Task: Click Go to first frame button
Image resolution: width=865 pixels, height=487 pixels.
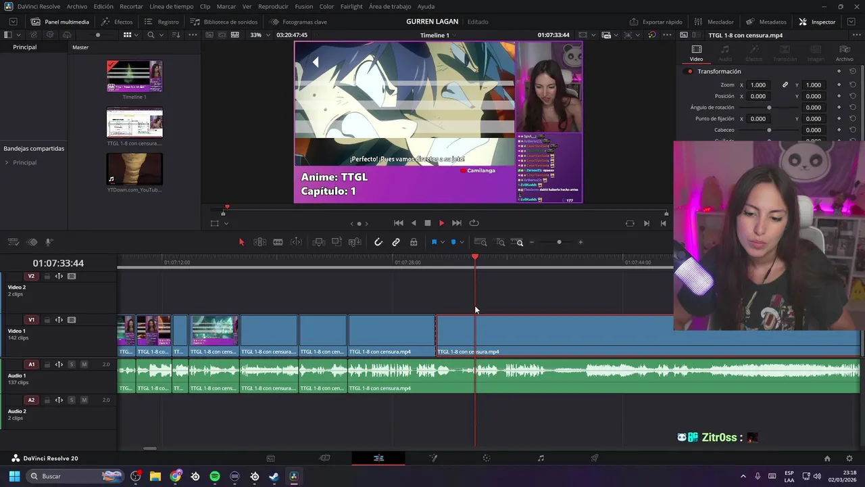Action: tap(399, 223)
